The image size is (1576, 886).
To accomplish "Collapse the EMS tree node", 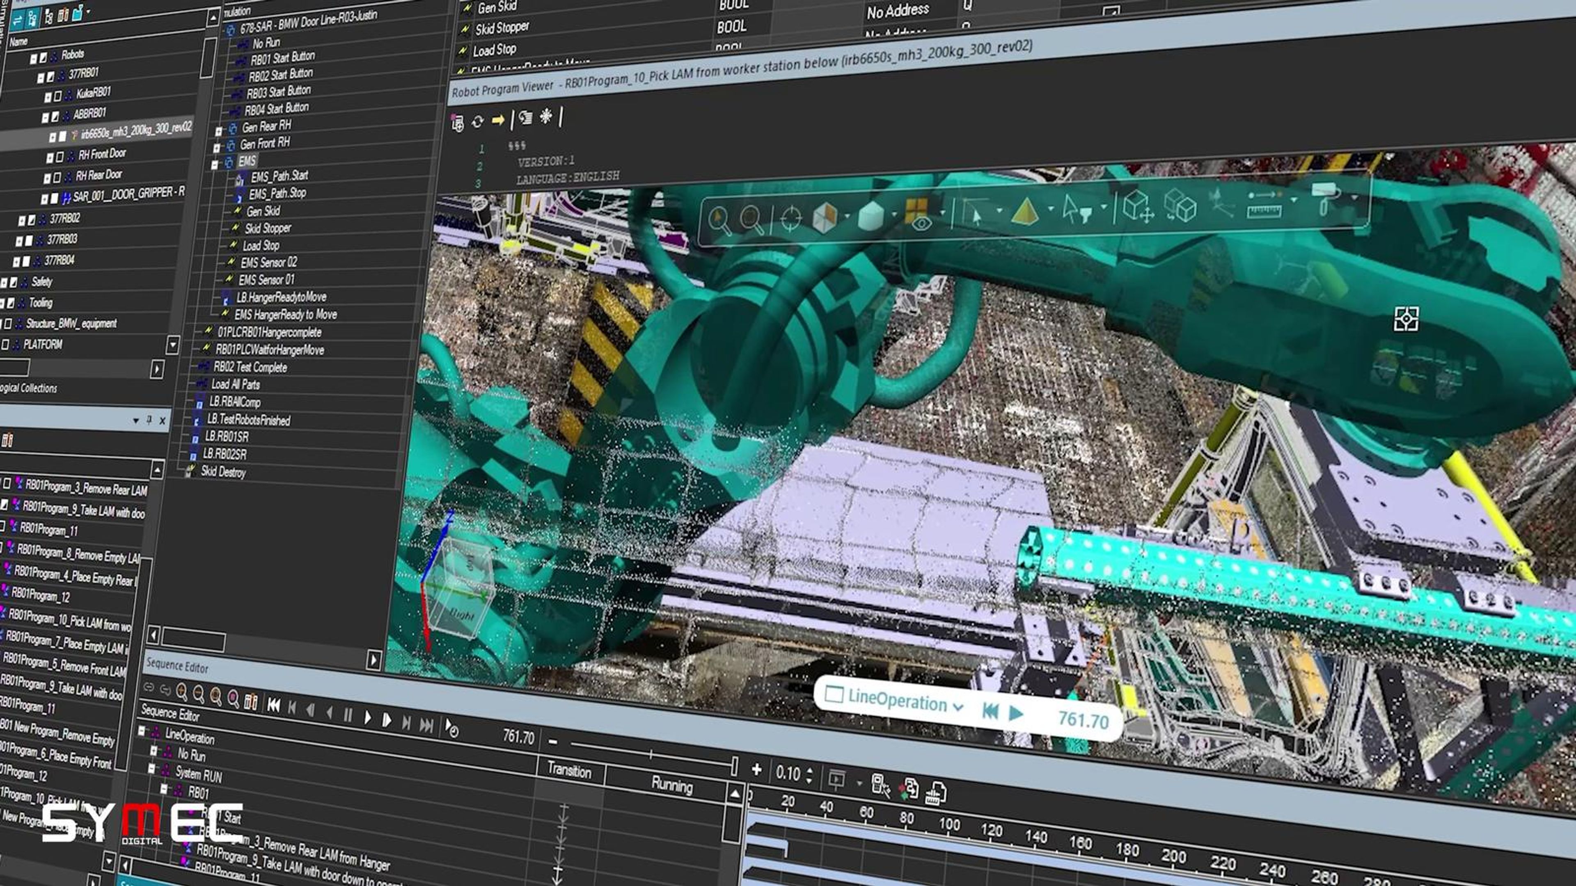I will (215, 164).
